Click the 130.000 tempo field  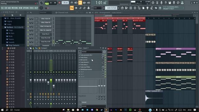tap(65, 3)
